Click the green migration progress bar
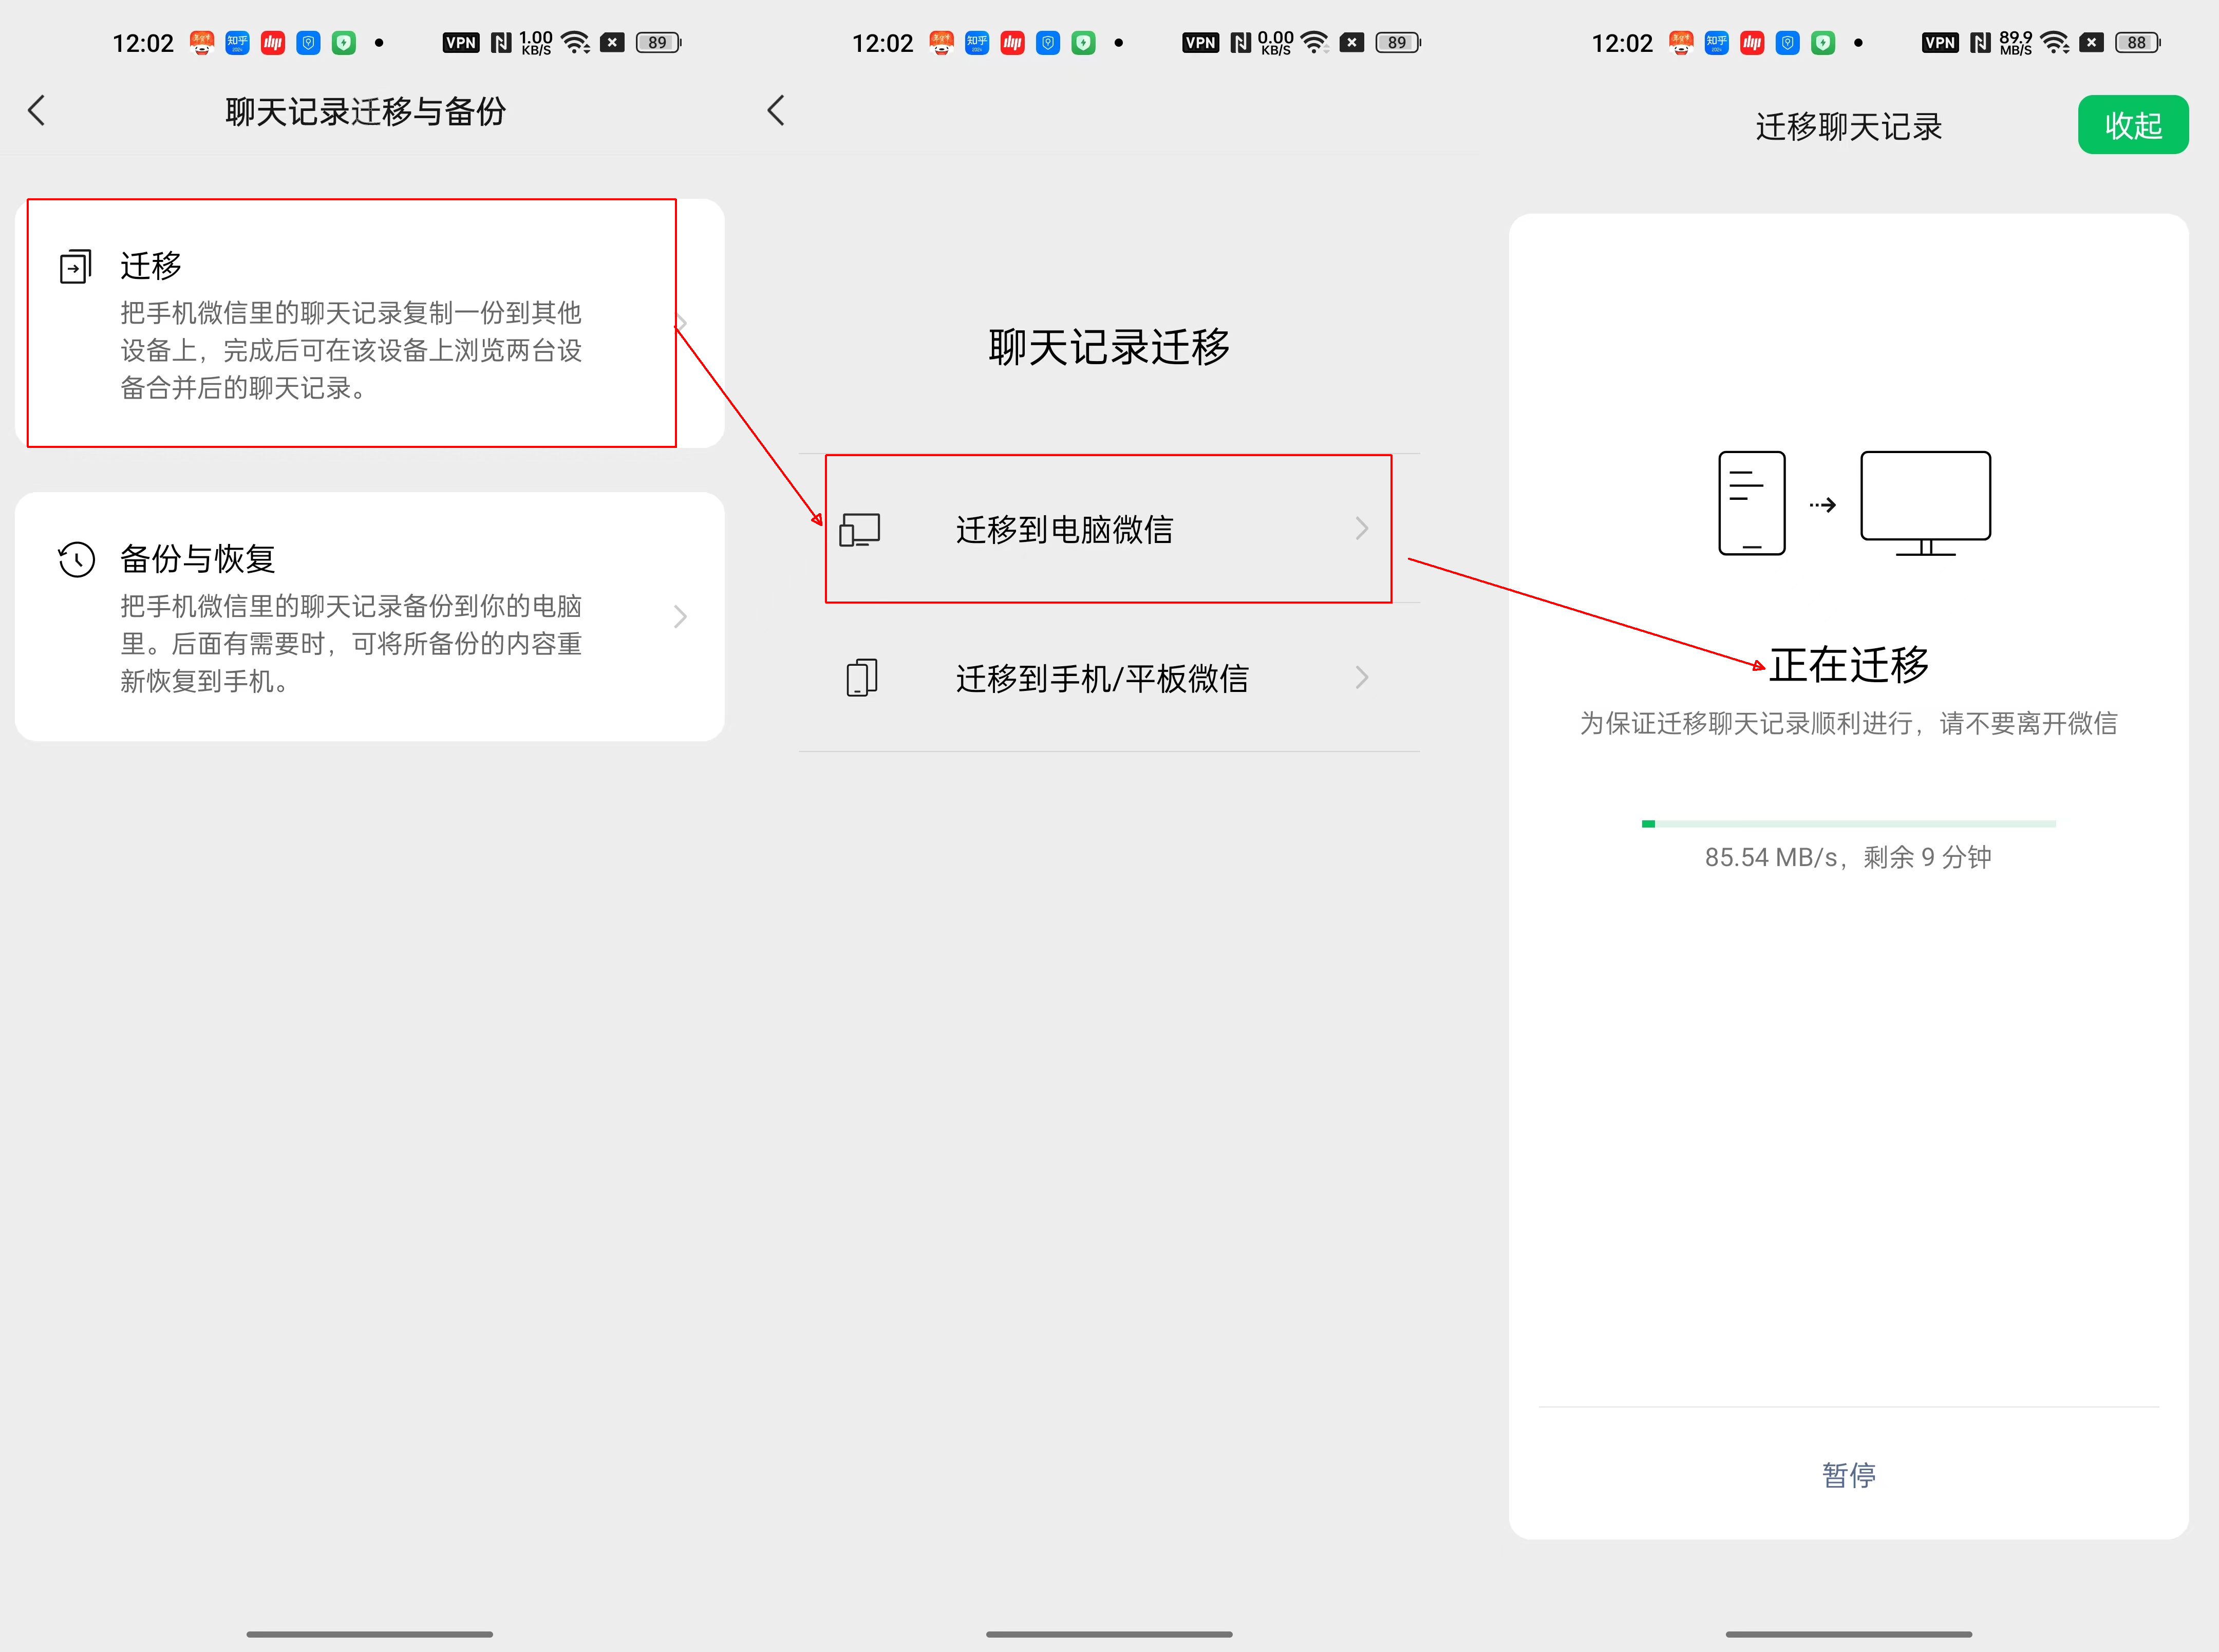Viewport: 2219px width, 1652px height. pyautogui.click(x=1848, y=824)
